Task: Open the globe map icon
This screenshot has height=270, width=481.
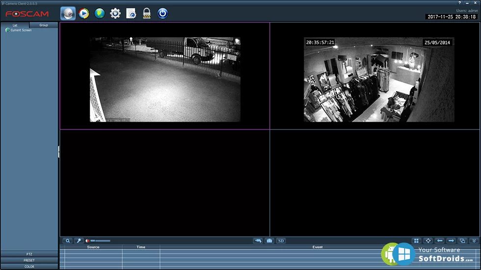Action: tap(99, 13)
